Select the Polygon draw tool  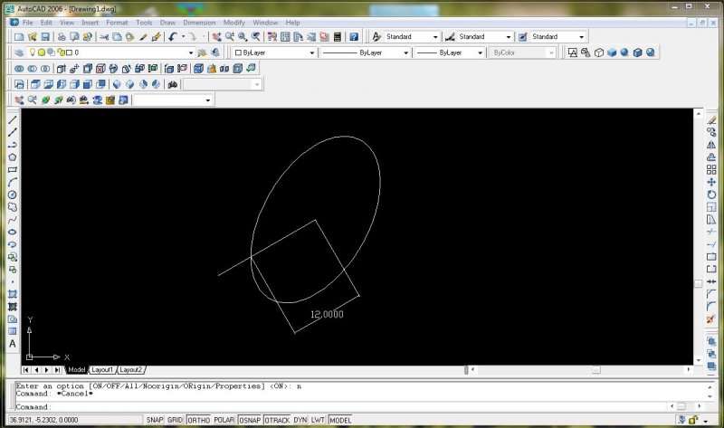[13, 157]
